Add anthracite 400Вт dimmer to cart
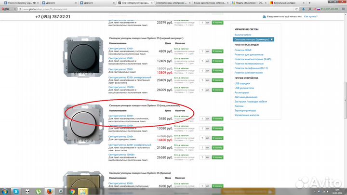This screenshot has width=347, height=195. click(x=217, y=51)
